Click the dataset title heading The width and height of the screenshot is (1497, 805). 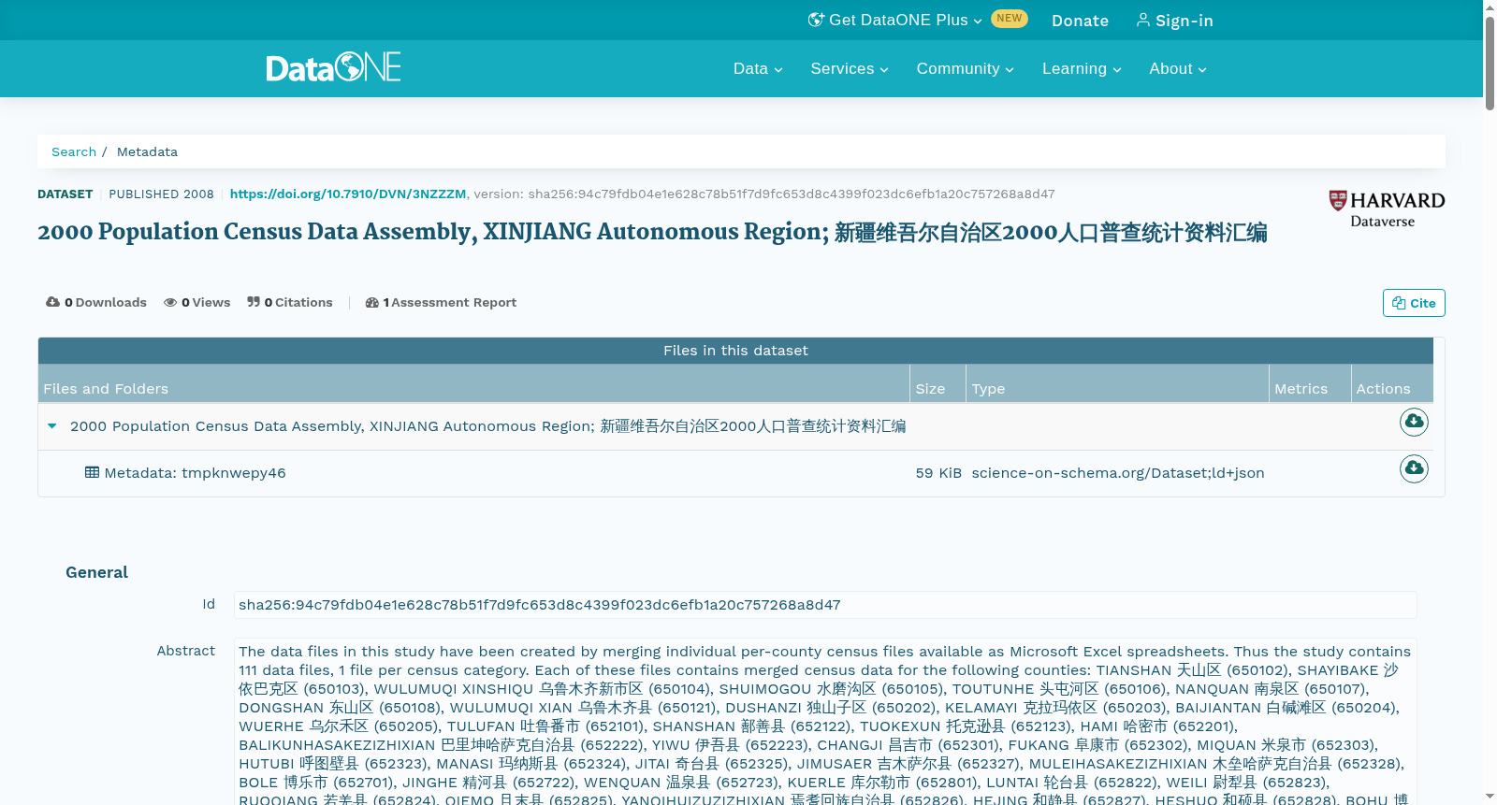pyautogui.click(x=652, y=232)
